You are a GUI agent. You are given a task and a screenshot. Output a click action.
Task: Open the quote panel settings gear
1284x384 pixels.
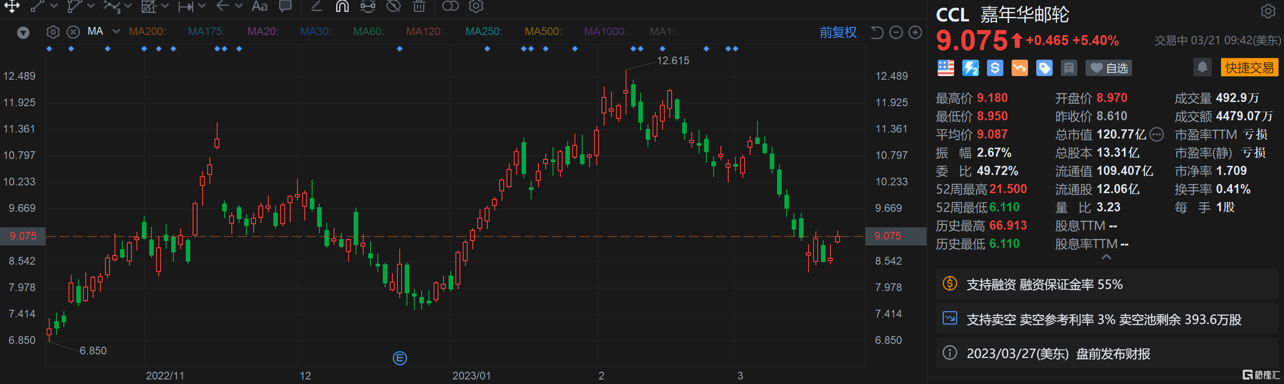click(1268, 11)
